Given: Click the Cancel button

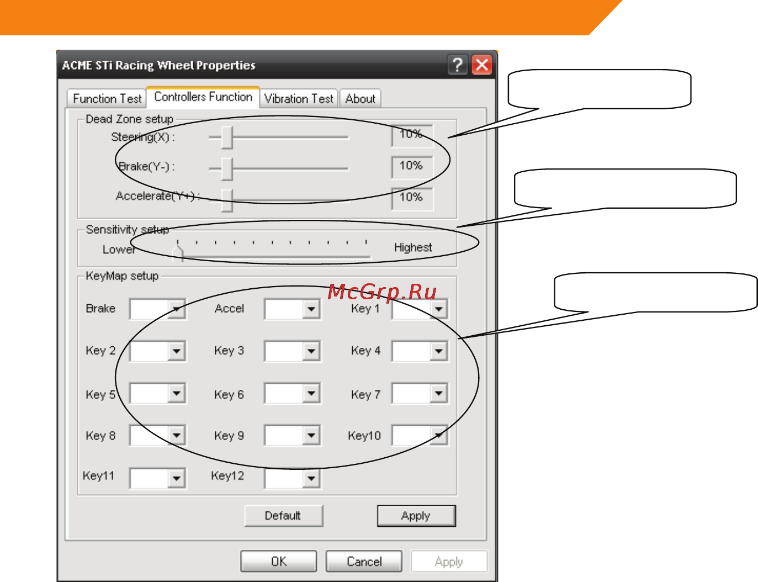Looking at the screenshot, I should click(364, 562).
